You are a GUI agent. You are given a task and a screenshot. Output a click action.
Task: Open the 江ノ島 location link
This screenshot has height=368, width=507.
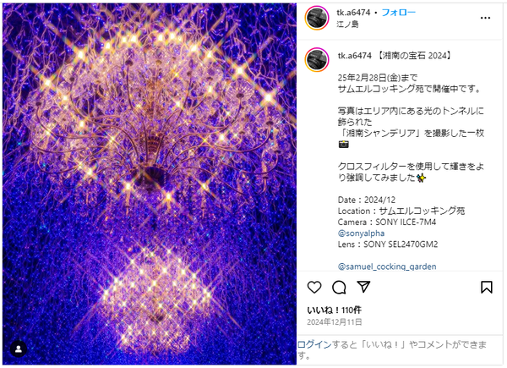[347, 24]
